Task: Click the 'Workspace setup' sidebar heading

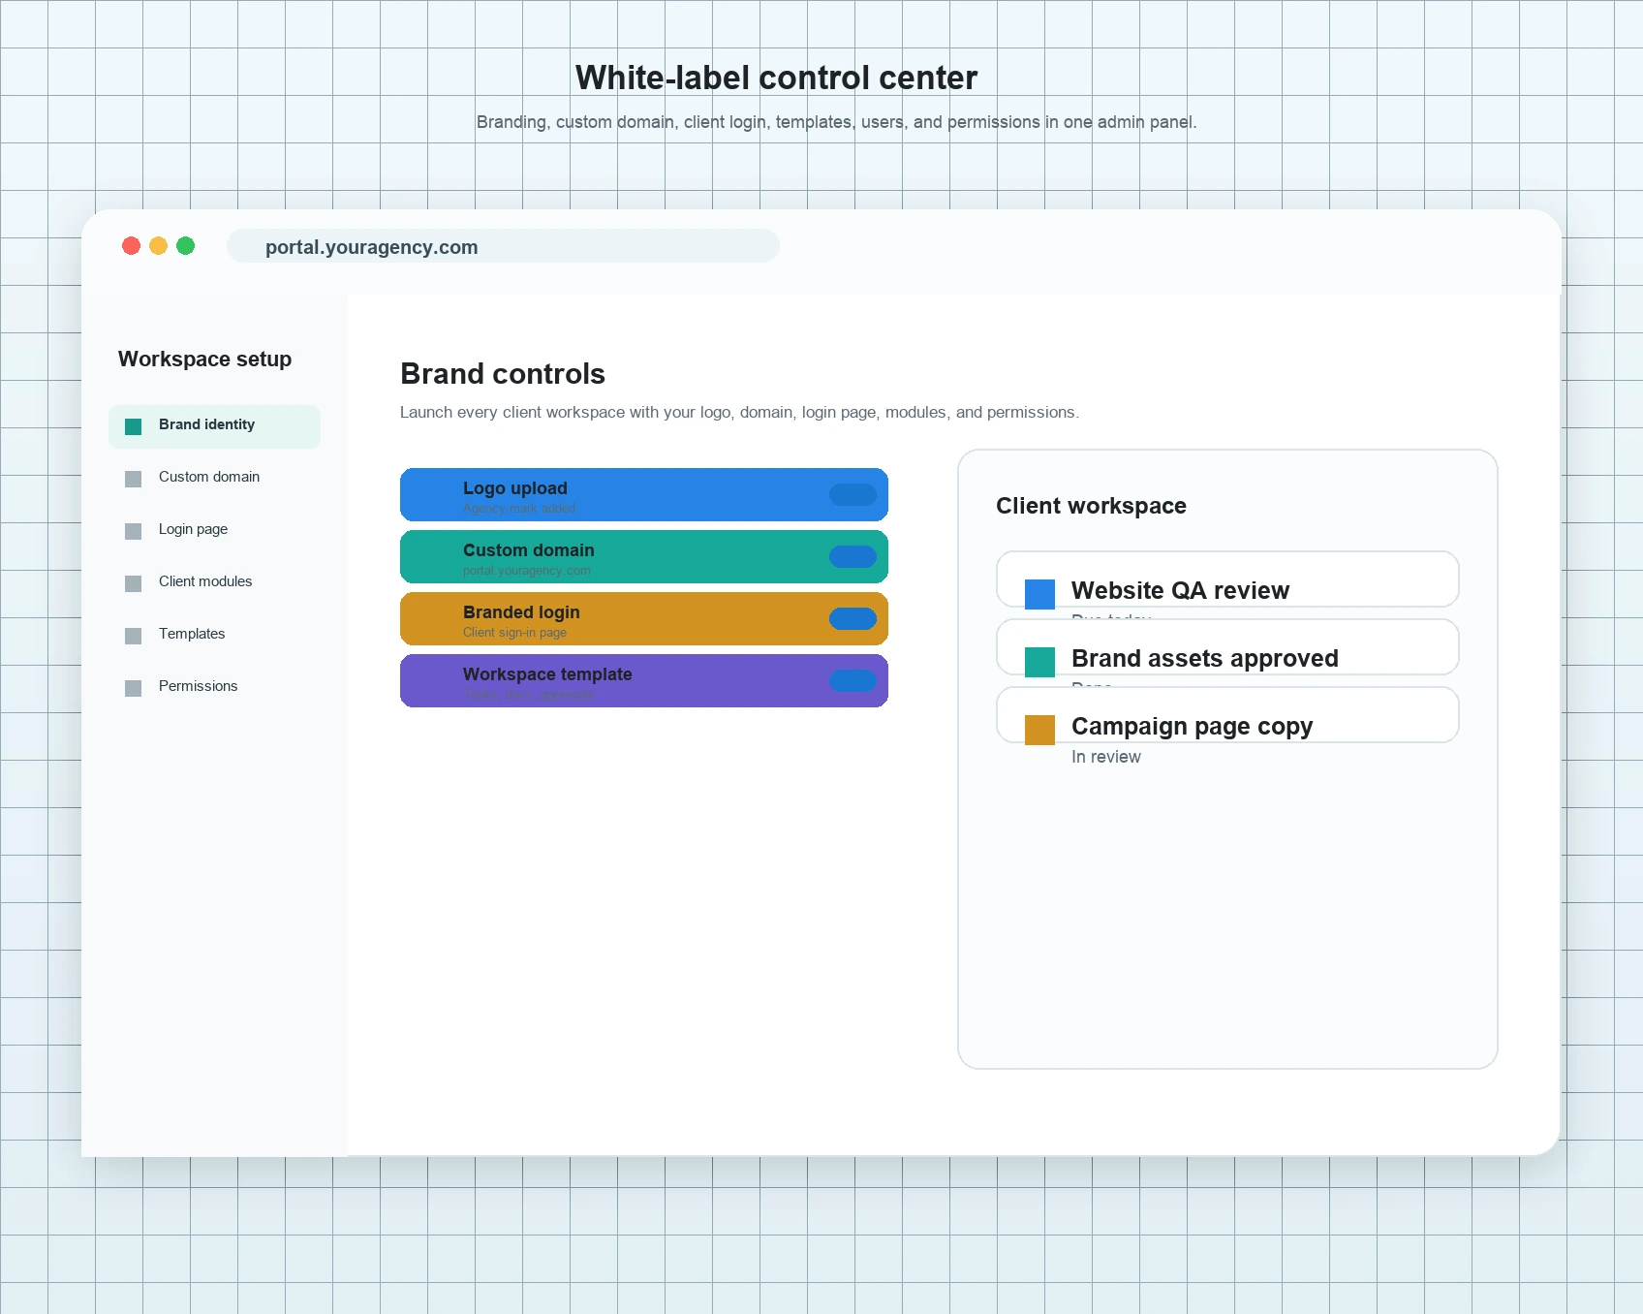Action: (204, 360)
